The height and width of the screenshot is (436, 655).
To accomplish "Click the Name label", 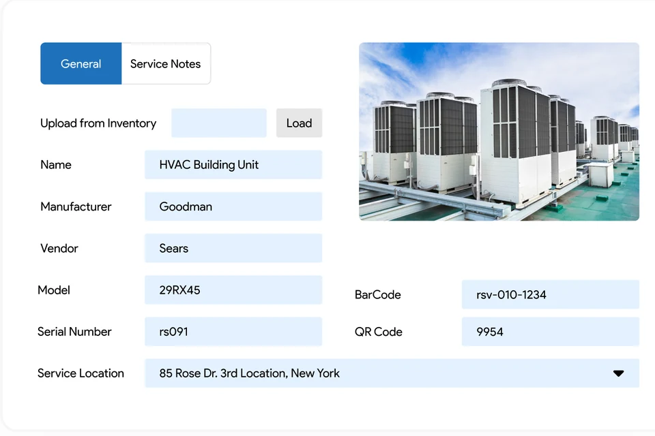I will click(x=56, y=165).
